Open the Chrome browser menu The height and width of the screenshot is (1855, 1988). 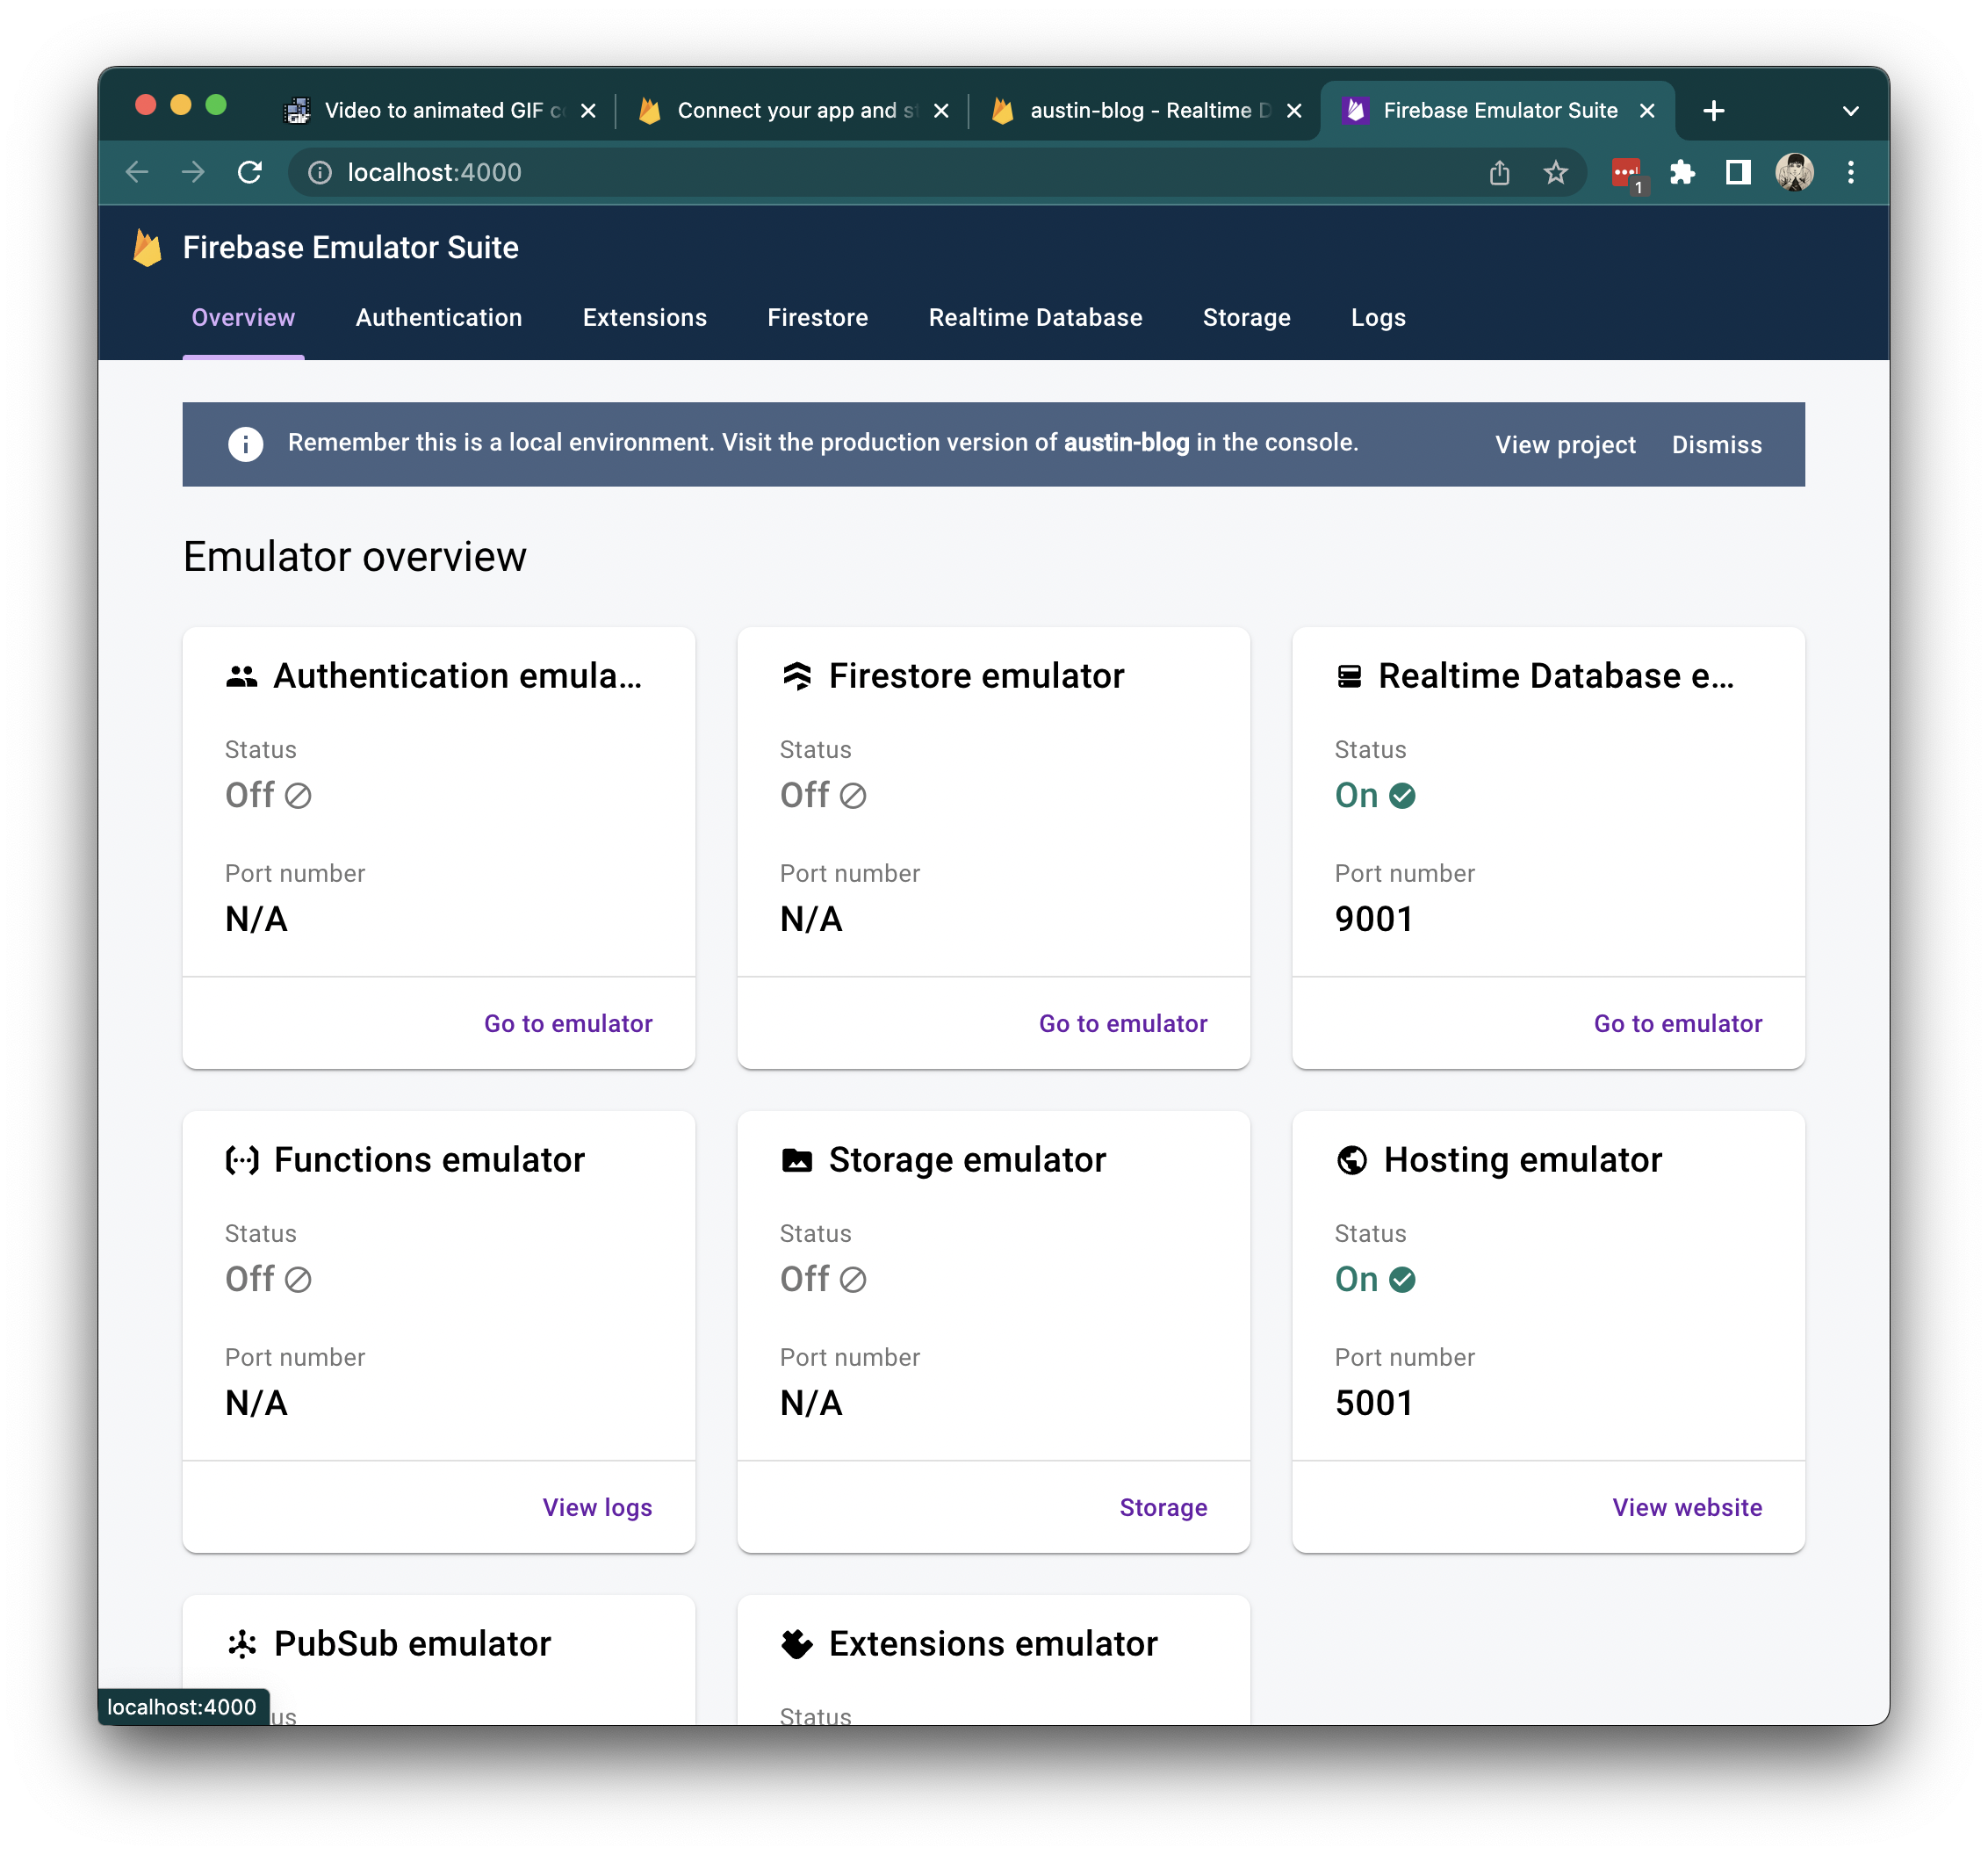[1851, 172]
